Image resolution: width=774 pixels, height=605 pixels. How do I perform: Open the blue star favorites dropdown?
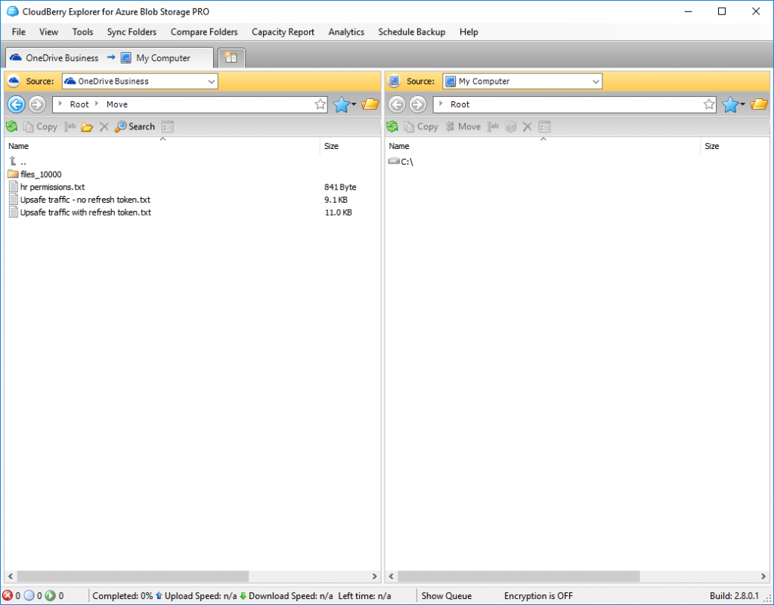[344, 104]
